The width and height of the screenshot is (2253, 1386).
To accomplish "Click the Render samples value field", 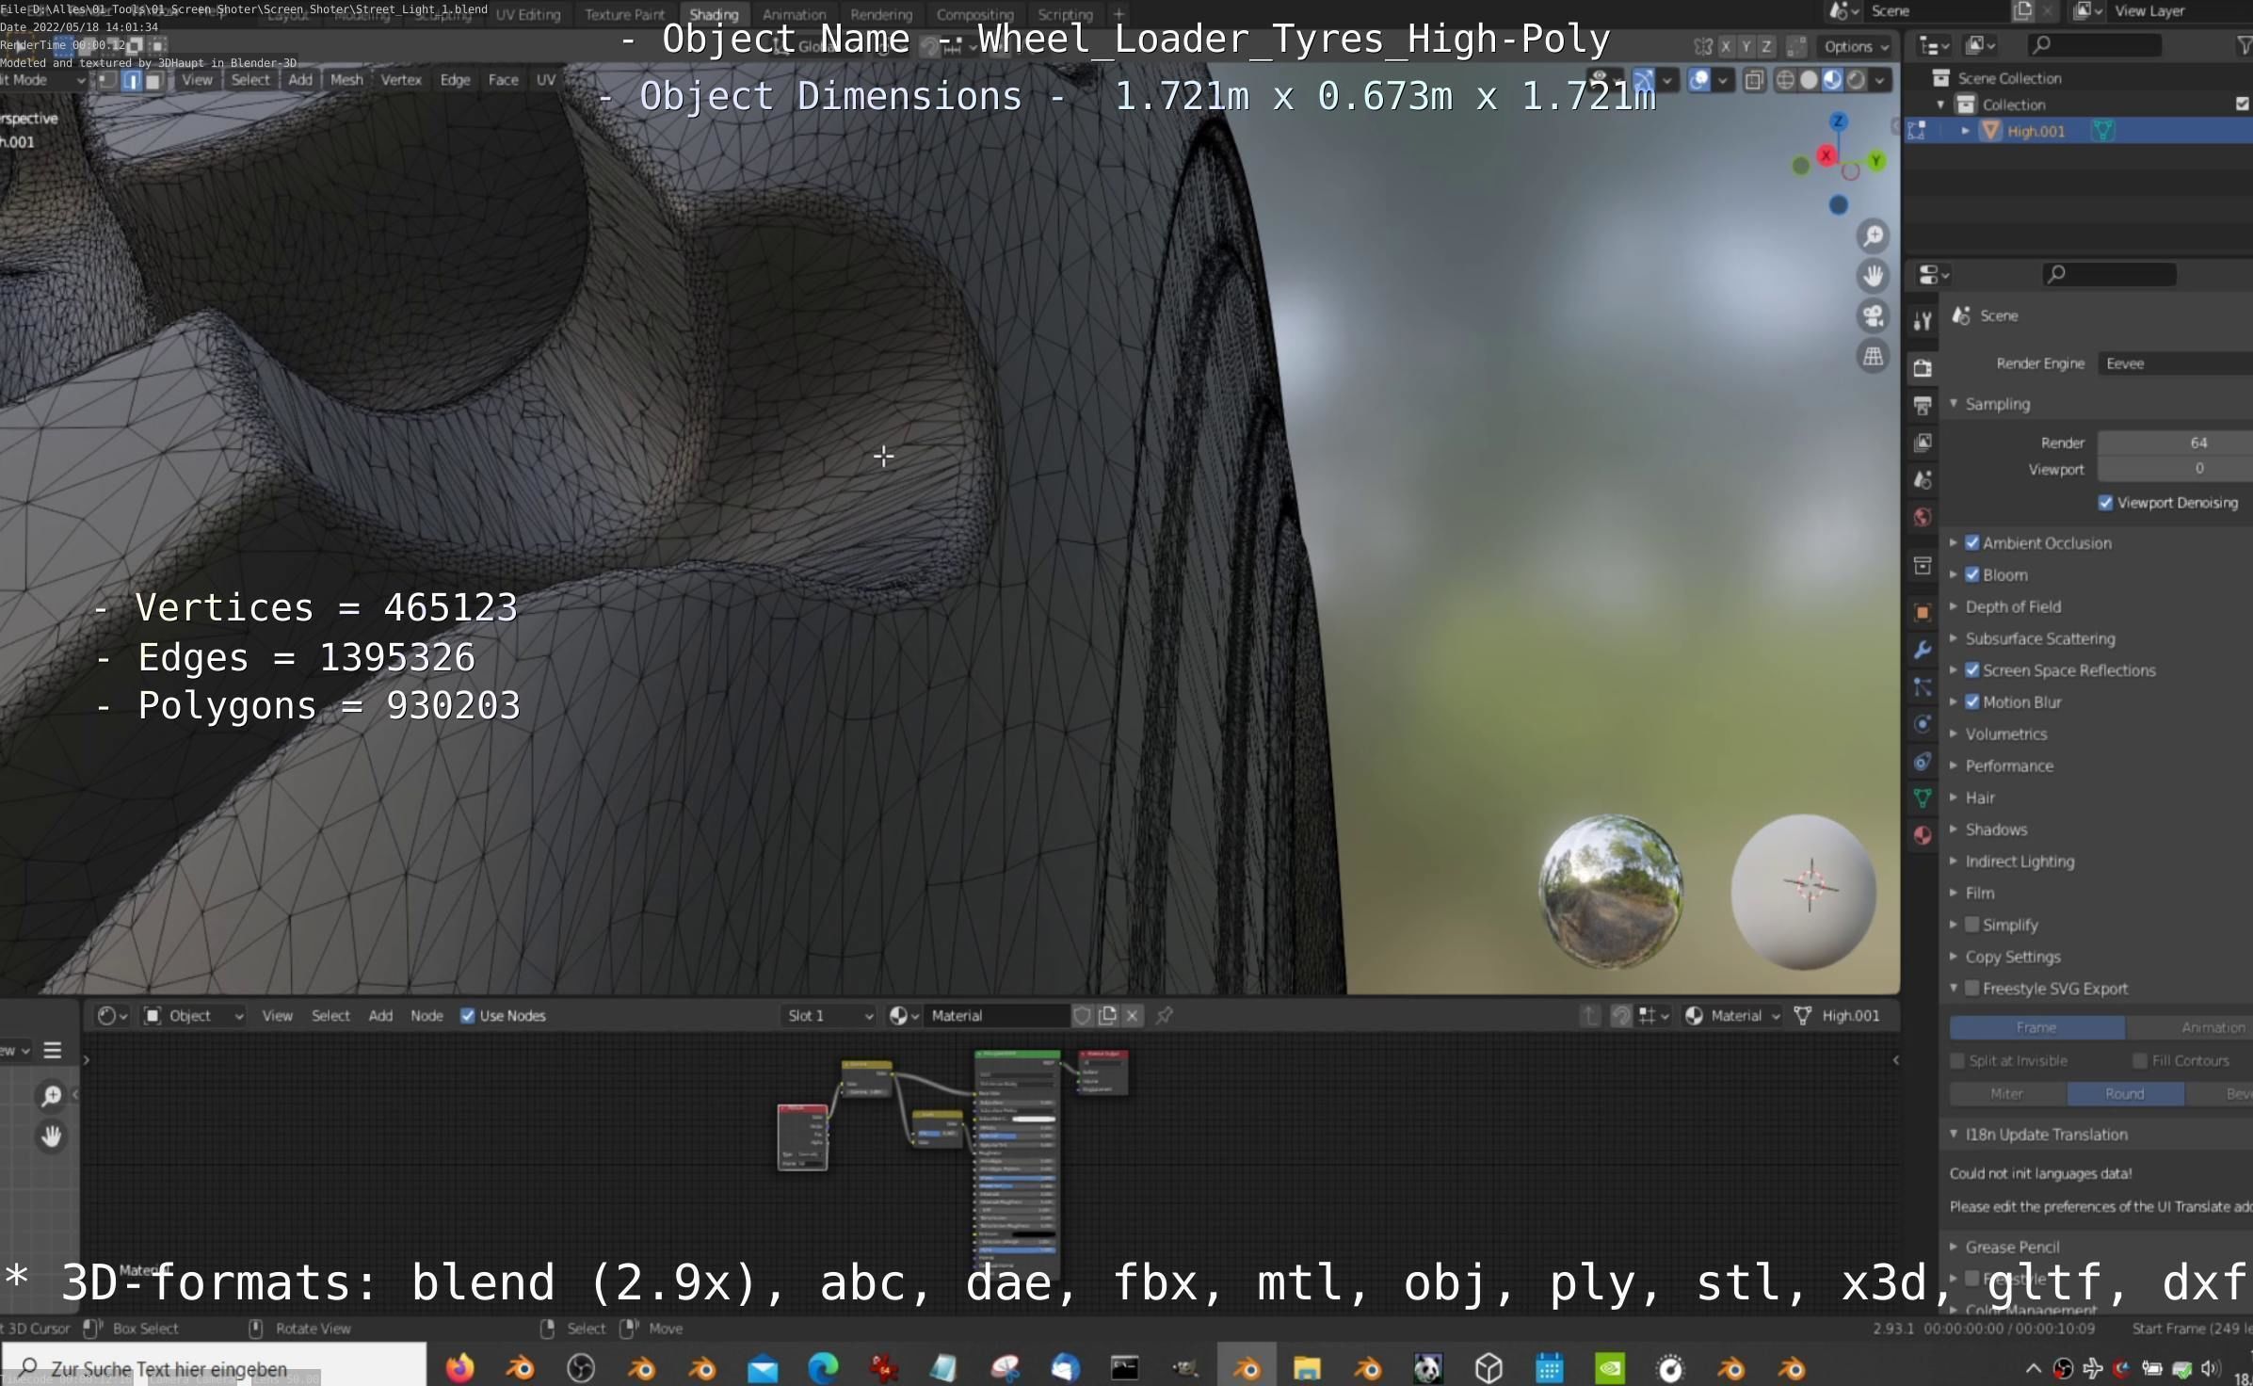I will tap(2175, 443).
